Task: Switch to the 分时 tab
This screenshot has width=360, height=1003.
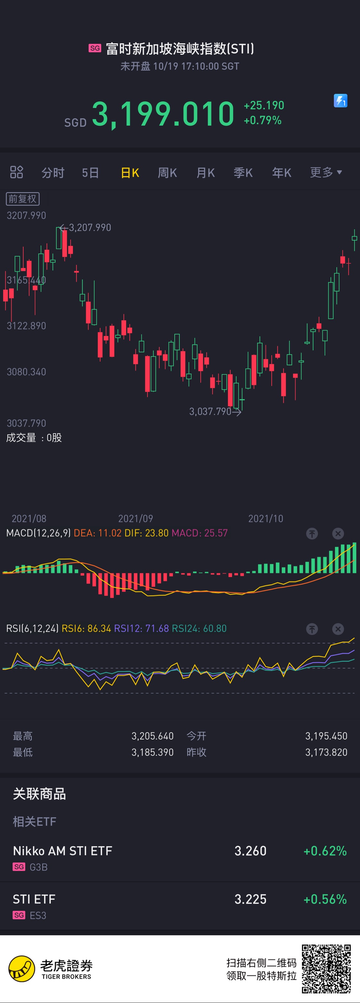Action: coord(53,173)
